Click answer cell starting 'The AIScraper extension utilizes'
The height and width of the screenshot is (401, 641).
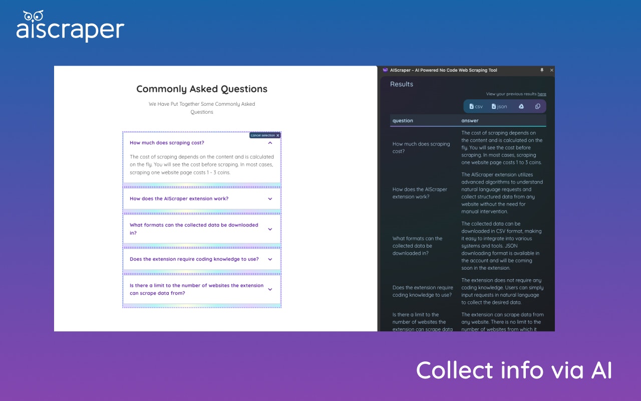[x=502, y=193]
